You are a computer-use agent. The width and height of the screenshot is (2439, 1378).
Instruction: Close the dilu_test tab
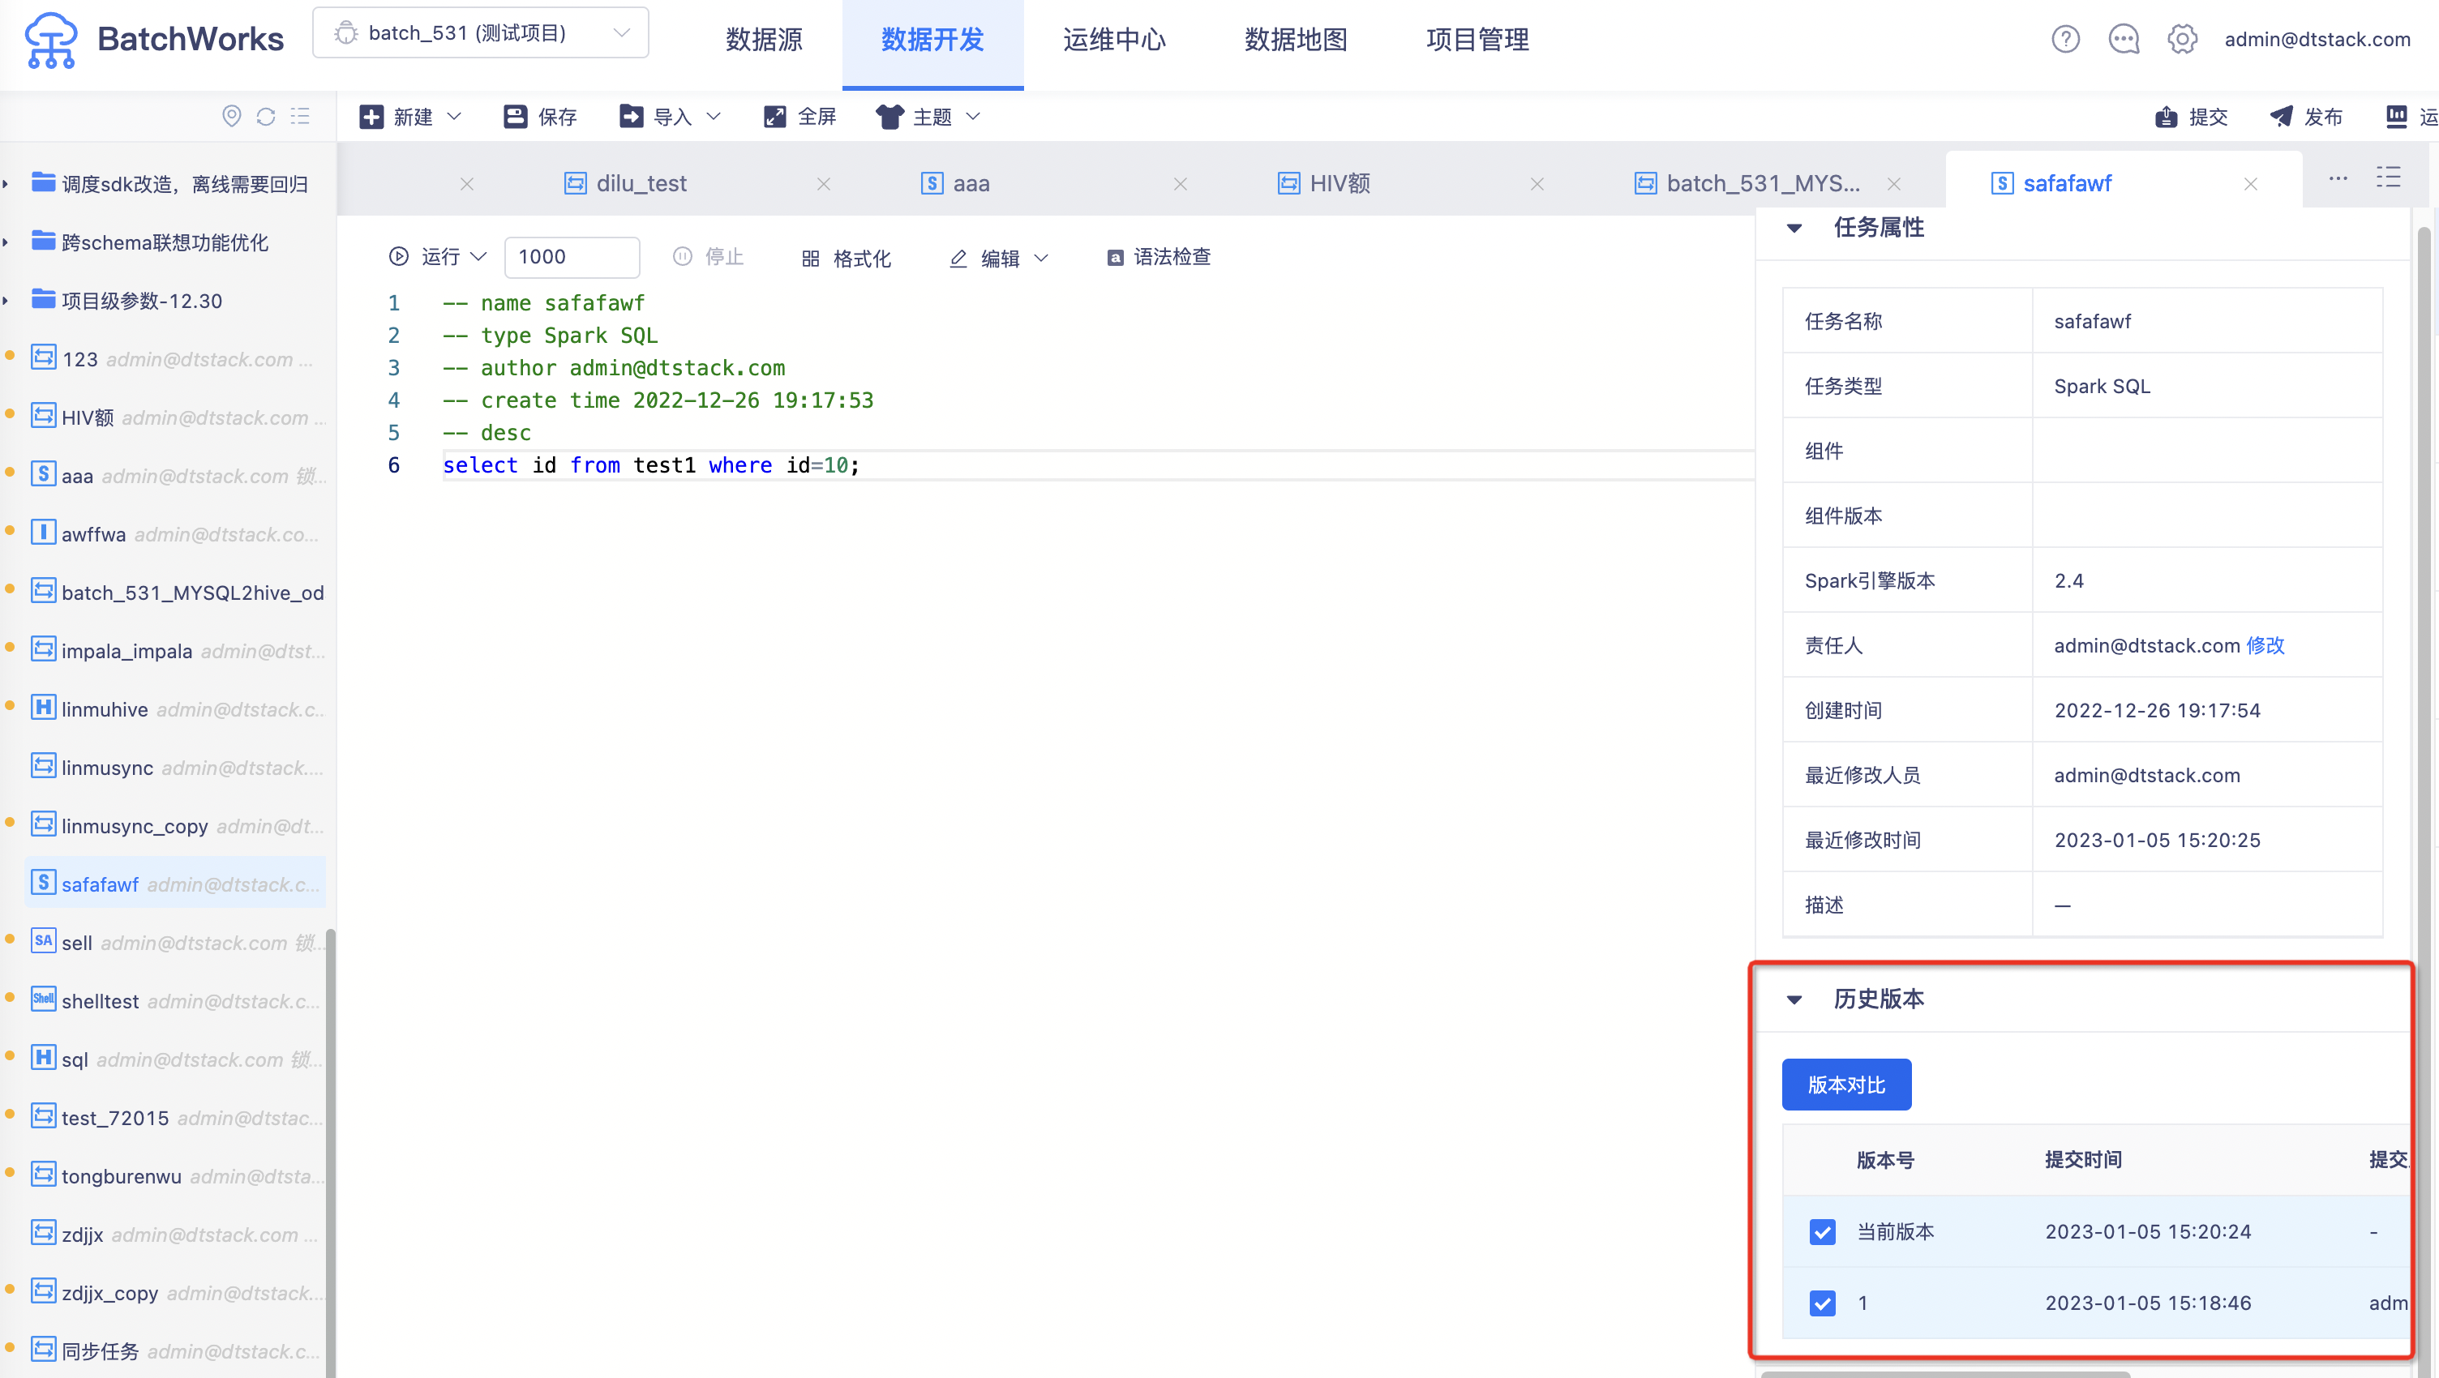pos(824,184)
